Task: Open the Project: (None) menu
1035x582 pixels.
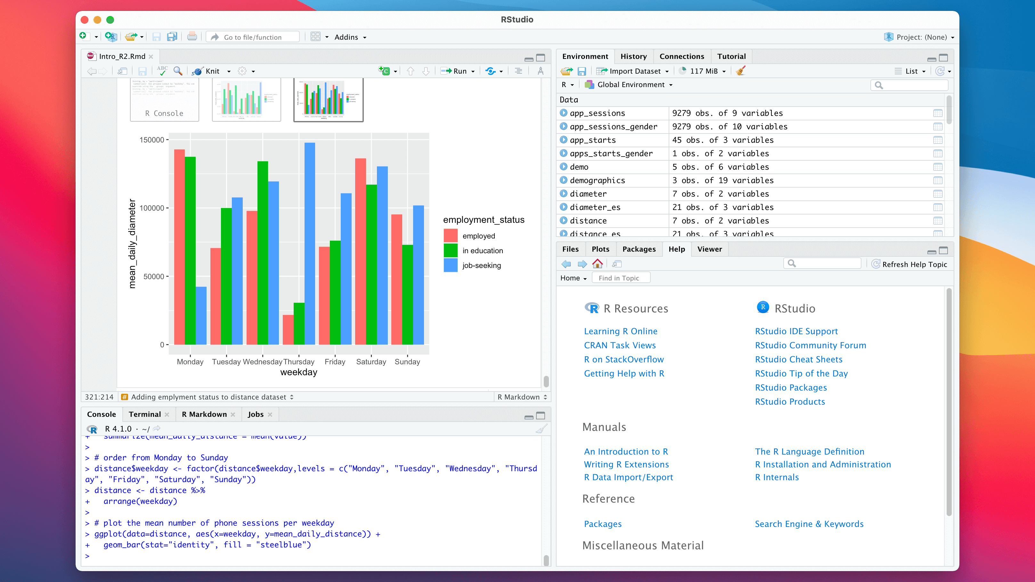Action: click(x=919, y=37)
